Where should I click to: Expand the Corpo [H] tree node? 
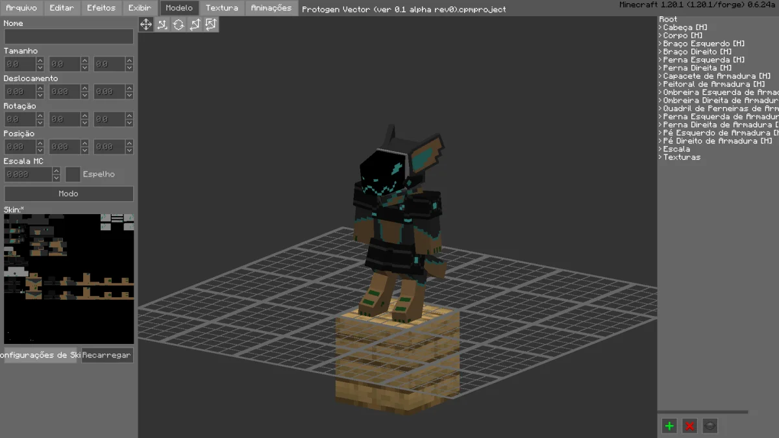[660, 36]
